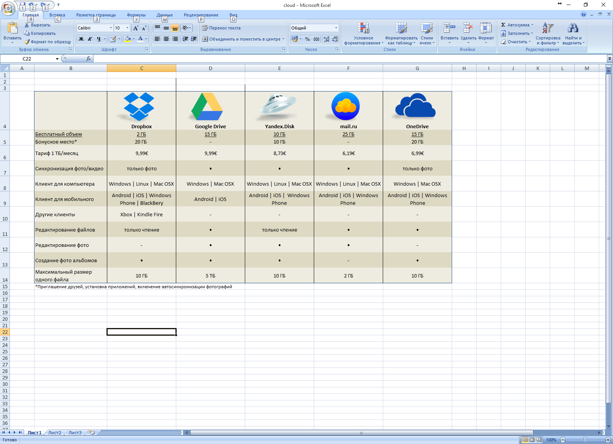
Task: Click the formula bar input
Action: [350, 59]
